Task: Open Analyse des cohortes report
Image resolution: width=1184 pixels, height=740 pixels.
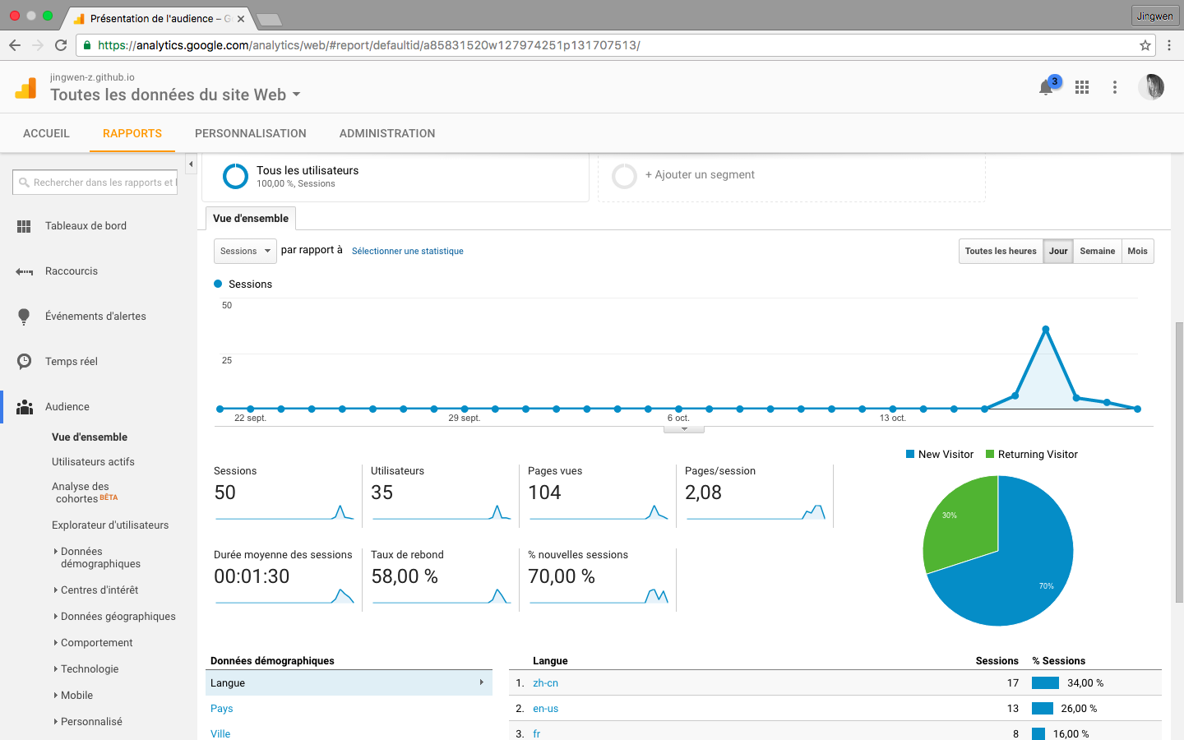Action: pyautogui.click(x=85, y=493)
